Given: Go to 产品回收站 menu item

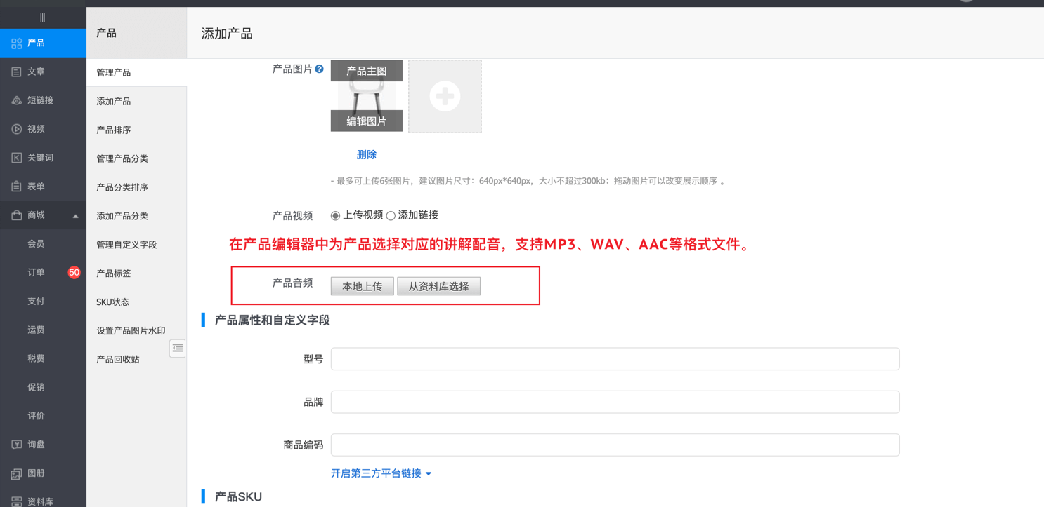Looking at the screenshot, I should coord(118,359).
